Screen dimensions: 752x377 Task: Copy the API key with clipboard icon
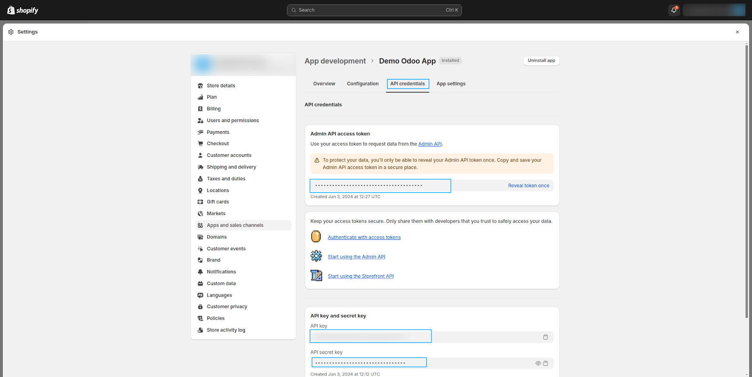point(546,337)
